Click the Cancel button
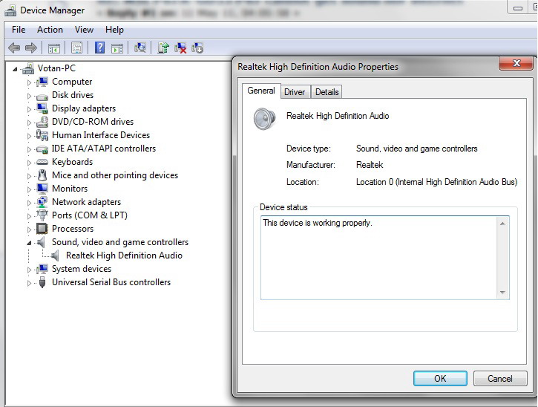538x407 pixels. tap(500, 379)
